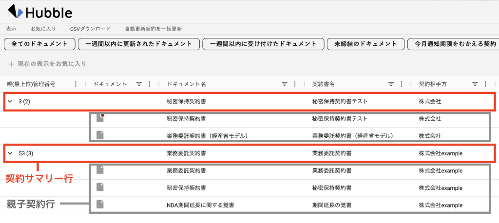Viewport: 499px width, 223px height.
Task: Collapse the group row 53 (3)
Action: [x=10, y=153]
